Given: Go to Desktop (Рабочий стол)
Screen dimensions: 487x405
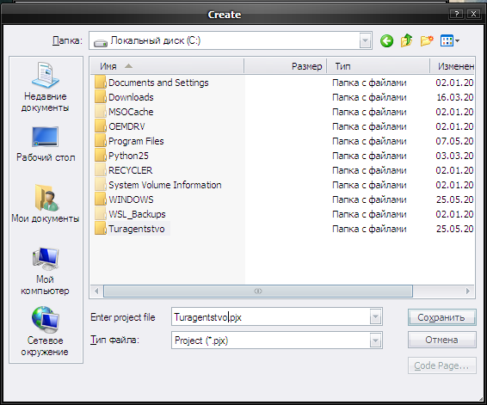Looking at the screenshot, I should (46, 144).
